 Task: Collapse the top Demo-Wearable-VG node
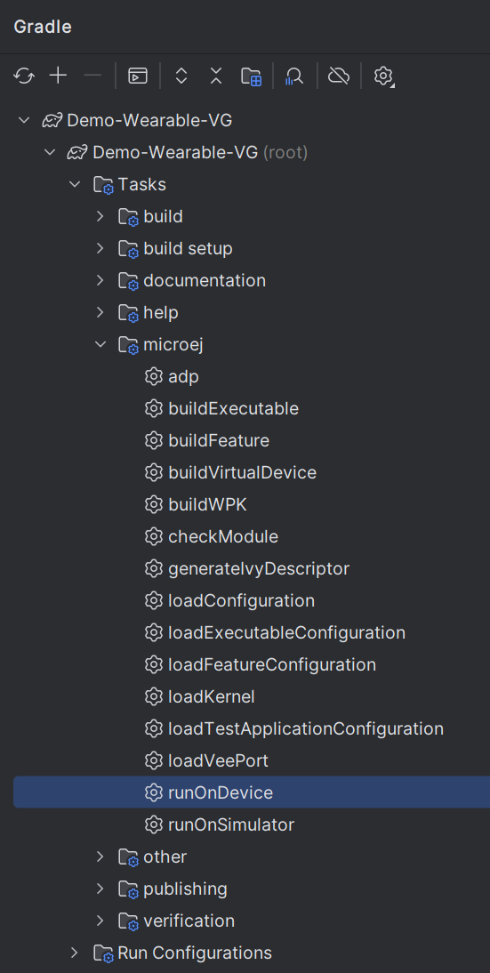24,120
